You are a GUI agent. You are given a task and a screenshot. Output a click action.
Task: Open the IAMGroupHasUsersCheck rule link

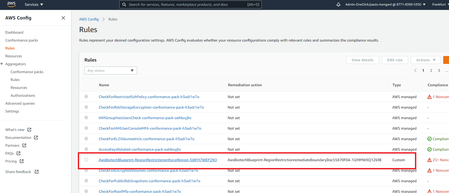pos(145,118)
